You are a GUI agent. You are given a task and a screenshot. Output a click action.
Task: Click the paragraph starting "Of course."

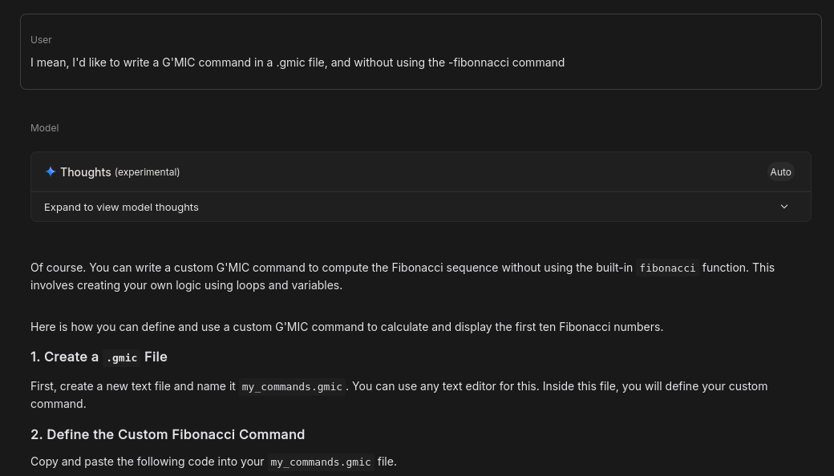click(x=321, y=268)
